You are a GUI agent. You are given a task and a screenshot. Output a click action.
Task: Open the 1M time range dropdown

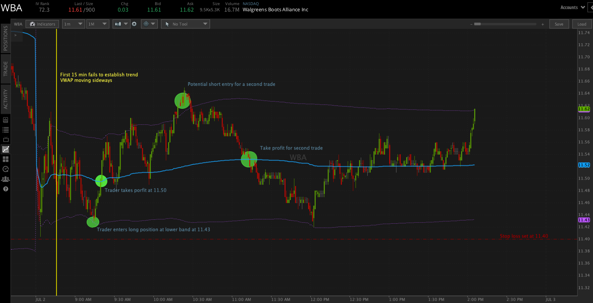98,24
